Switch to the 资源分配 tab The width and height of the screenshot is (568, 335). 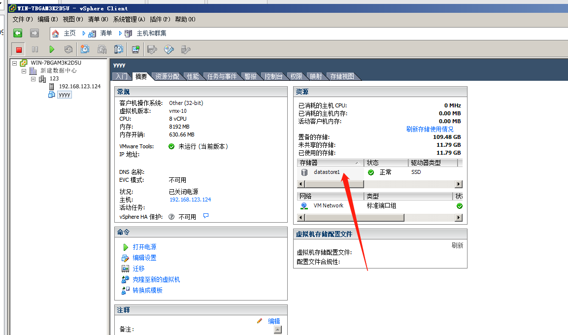pos(167,76)
